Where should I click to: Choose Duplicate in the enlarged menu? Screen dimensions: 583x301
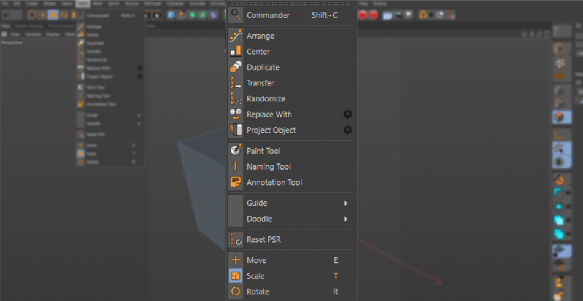pyautogui.click(x=292, y=68)
